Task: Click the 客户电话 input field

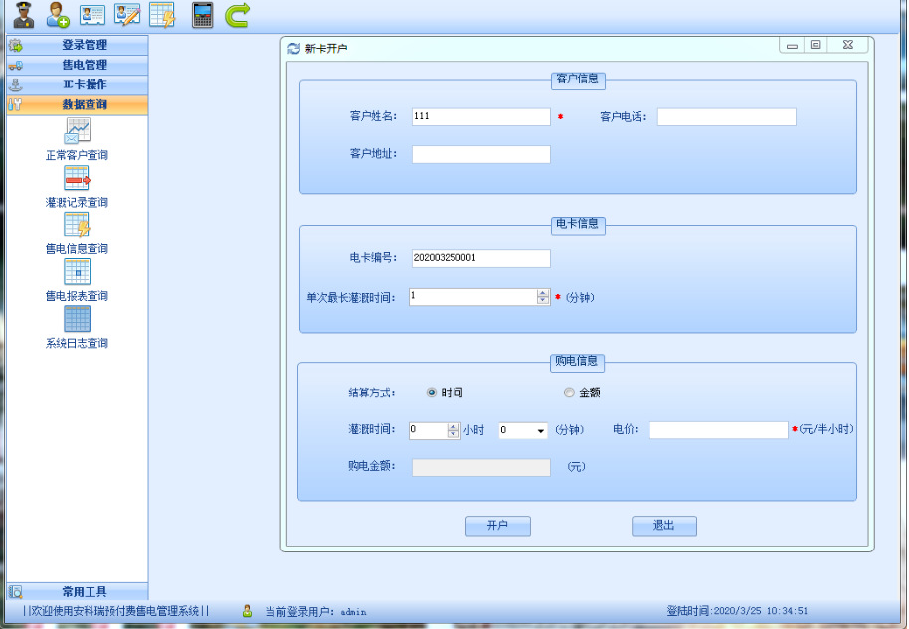Action: tap(726, 117)
